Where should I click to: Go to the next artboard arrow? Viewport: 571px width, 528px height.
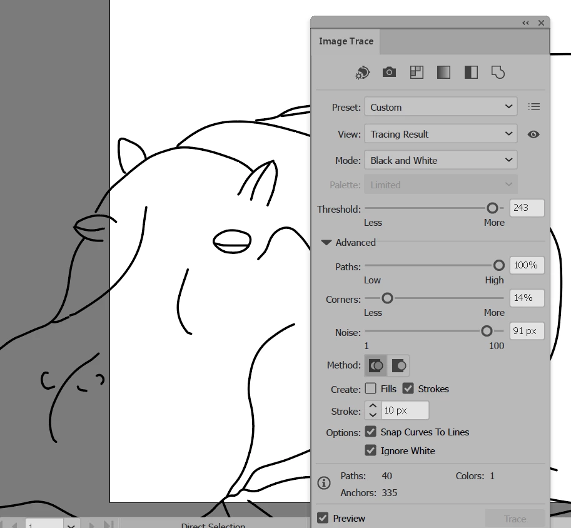tap(92, 525)
